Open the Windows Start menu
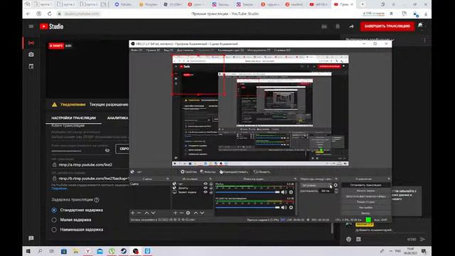Viewport: 455px width, 256px height. click(x=28, y=251)
